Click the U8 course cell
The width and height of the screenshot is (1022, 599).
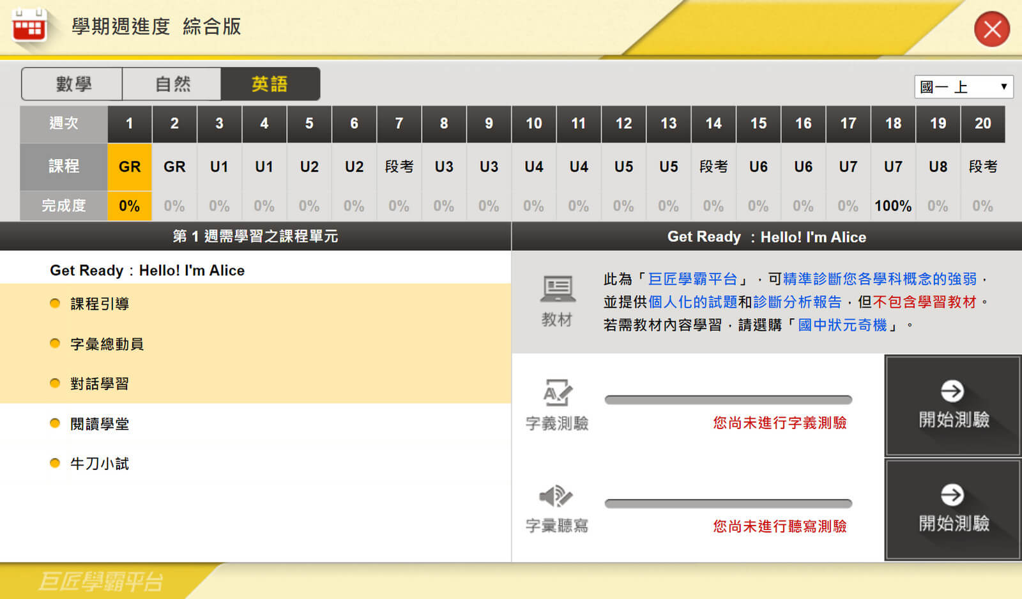[x=938, y=167]
